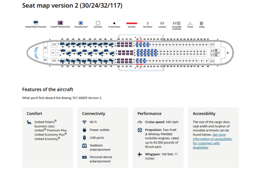Viewport: 267px width, 171px height.
Task: Click the United Premium Plus legend icon
Action: coord(60,23)
